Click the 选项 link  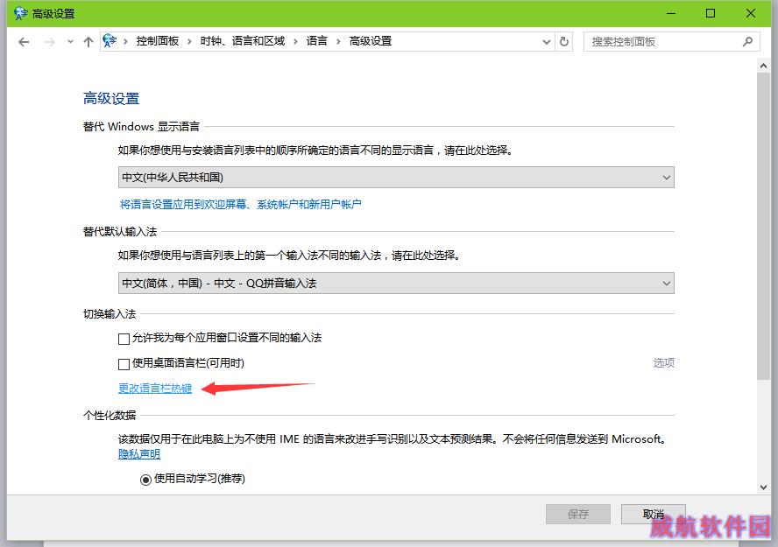(x=664, y=362)
